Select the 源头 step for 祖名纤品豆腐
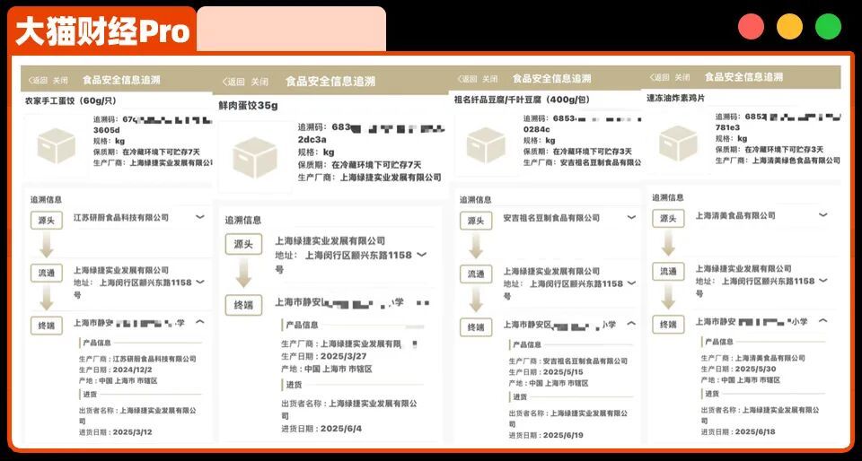This screenshot has width=862, height=461. (x=476, y=220)
